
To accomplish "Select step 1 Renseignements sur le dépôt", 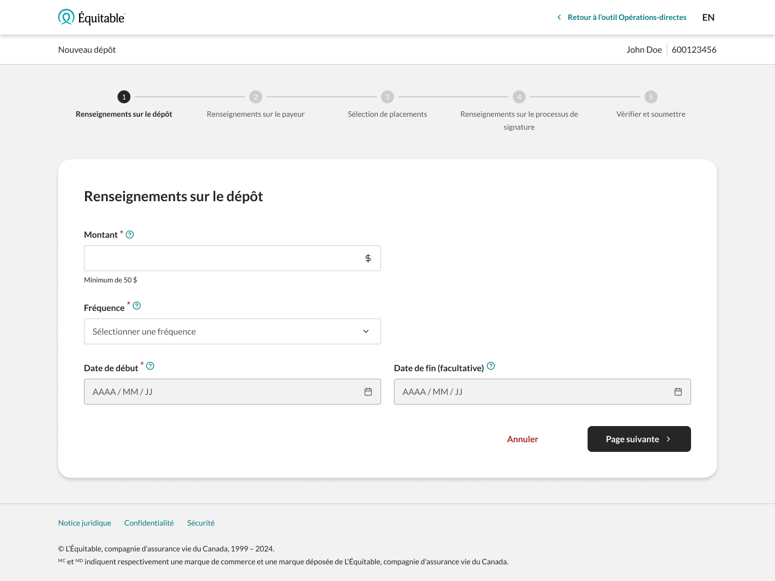I will point(124,104).
